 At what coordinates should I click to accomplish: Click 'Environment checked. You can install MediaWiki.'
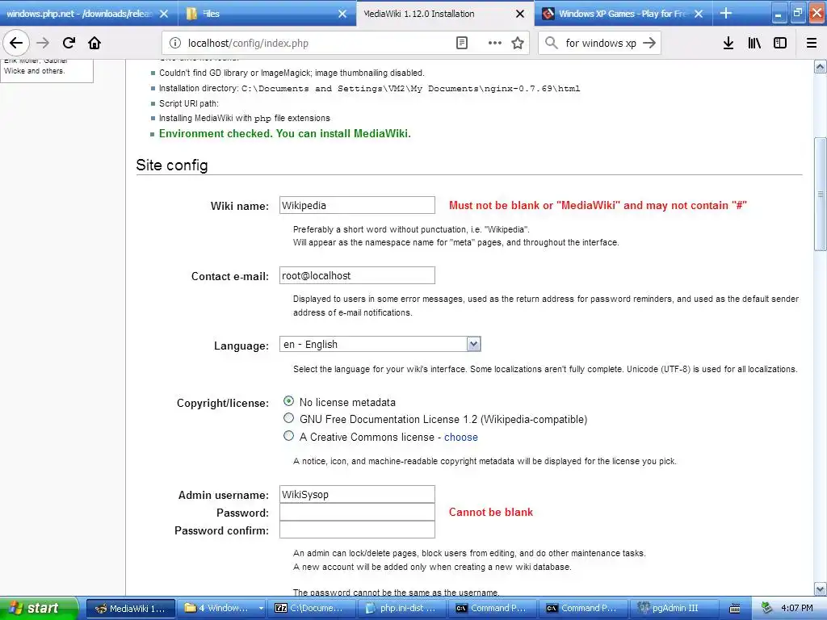pyautogui.click(x=285, y=133)
